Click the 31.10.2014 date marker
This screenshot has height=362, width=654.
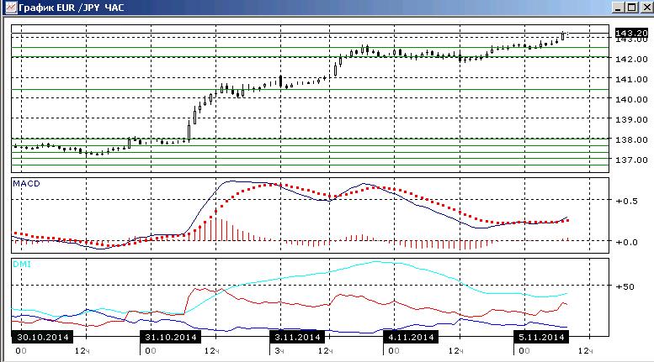tap(171, 337)
